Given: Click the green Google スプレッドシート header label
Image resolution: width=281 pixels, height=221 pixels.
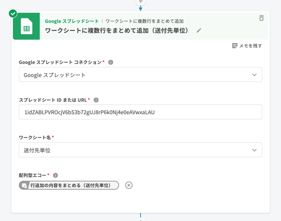Looking at the screenshot, I should click(72, 21).
